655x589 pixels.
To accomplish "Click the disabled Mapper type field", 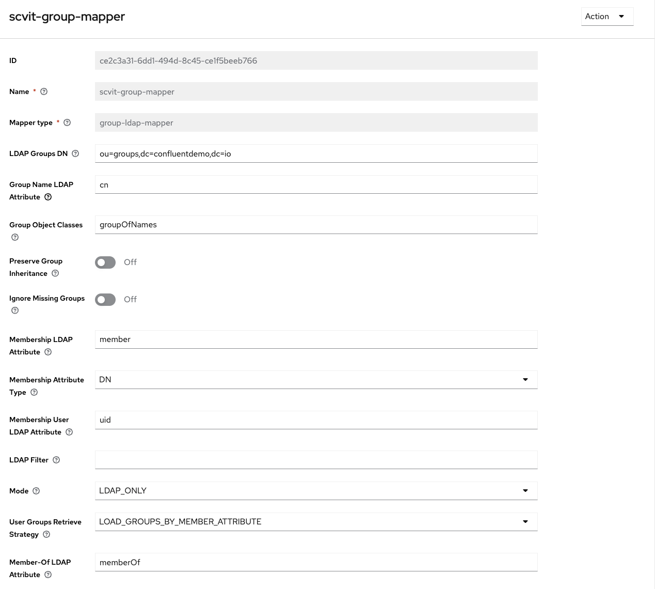I will pyautogui.click(x=316, y=122).
